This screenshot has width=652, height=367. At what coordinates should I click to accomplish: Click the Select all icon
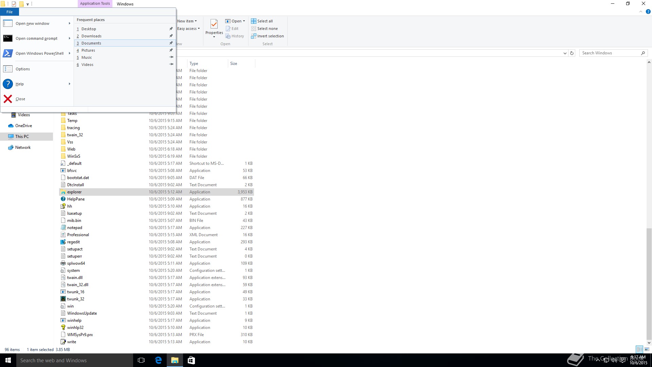(254, 21)
